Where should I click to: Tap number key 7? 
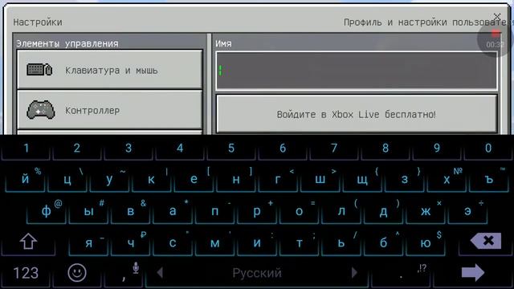tap(334, 148)
